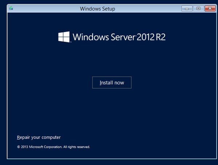Maximize the Windows Setup window

point(198,9)
